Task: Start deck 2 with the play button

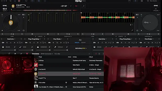Action: point(141,30)
